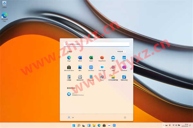Open Microsoft Store in pinned apps
This screenshot has width=193, height=128.
(x=69, y=68)
